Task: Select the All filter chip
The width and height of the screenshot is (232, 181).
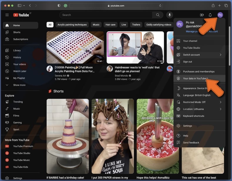Action: pyautogui.click(x=50, y=25)
